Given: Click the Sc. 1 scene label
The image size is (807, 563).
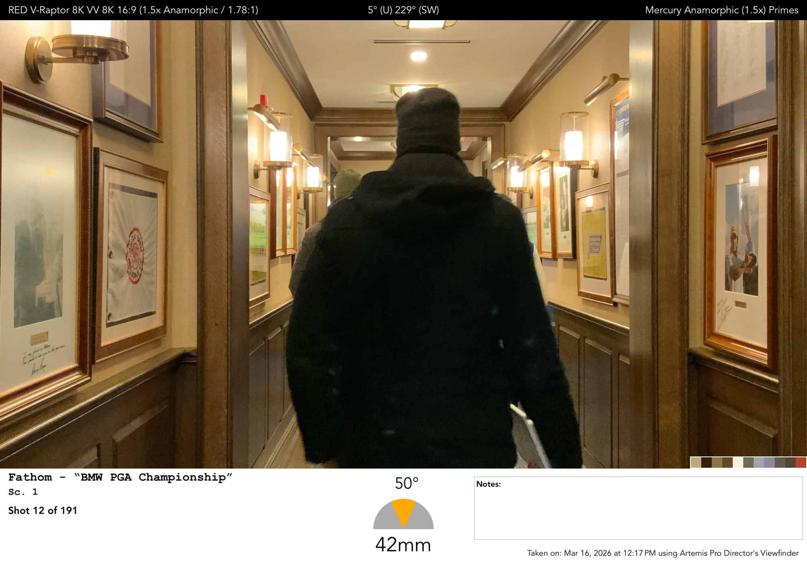Looking at the screenshot, I should coord(23,492).
